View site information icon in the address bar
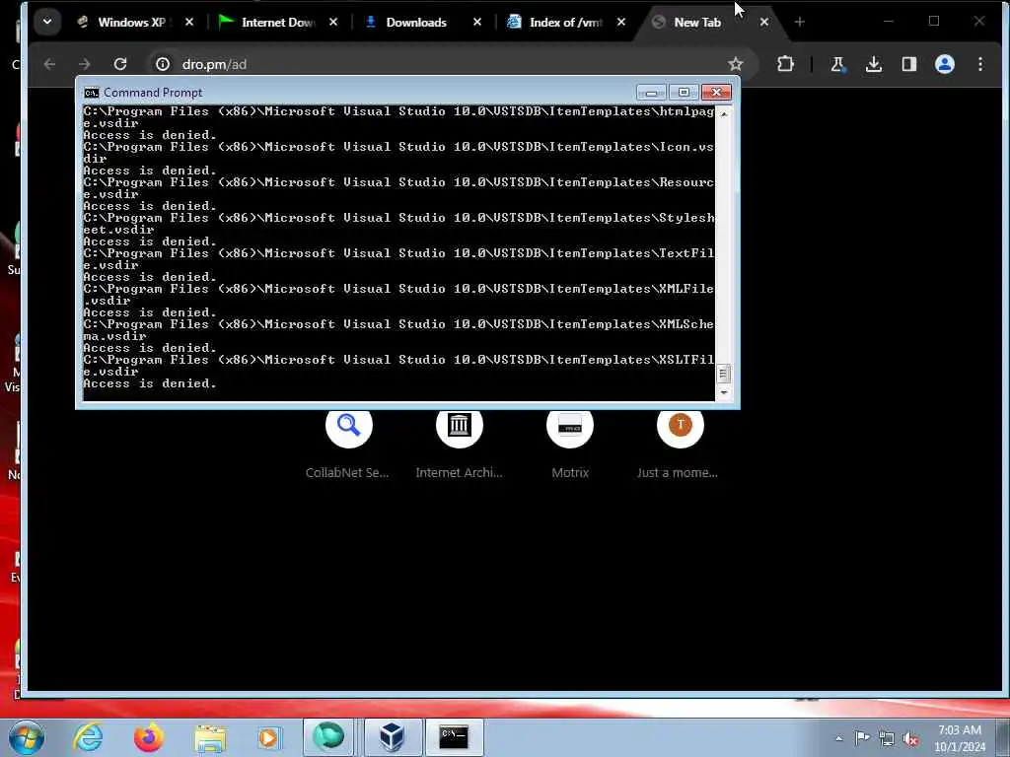This screenshot has width=1010, height=757. coord(163,64)
